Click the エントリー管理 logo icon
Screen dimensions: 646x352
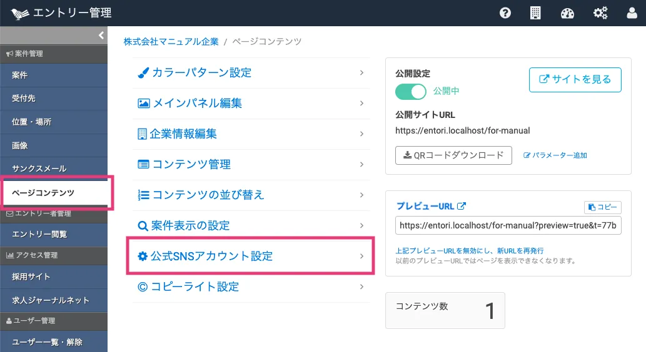click(x=20, y=13)
